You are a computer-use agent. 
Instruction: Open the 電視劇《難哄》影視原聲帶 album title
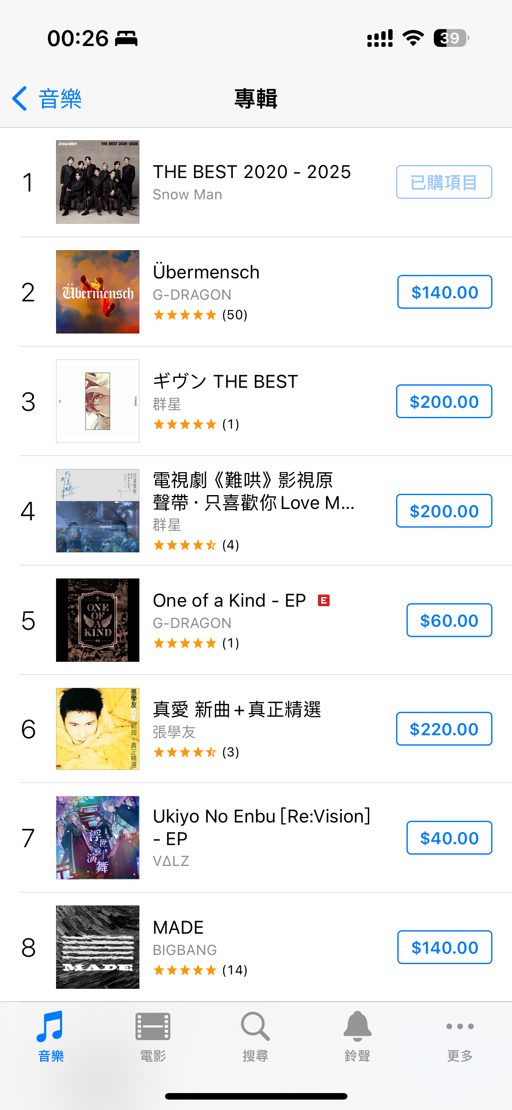click(254, 492)
